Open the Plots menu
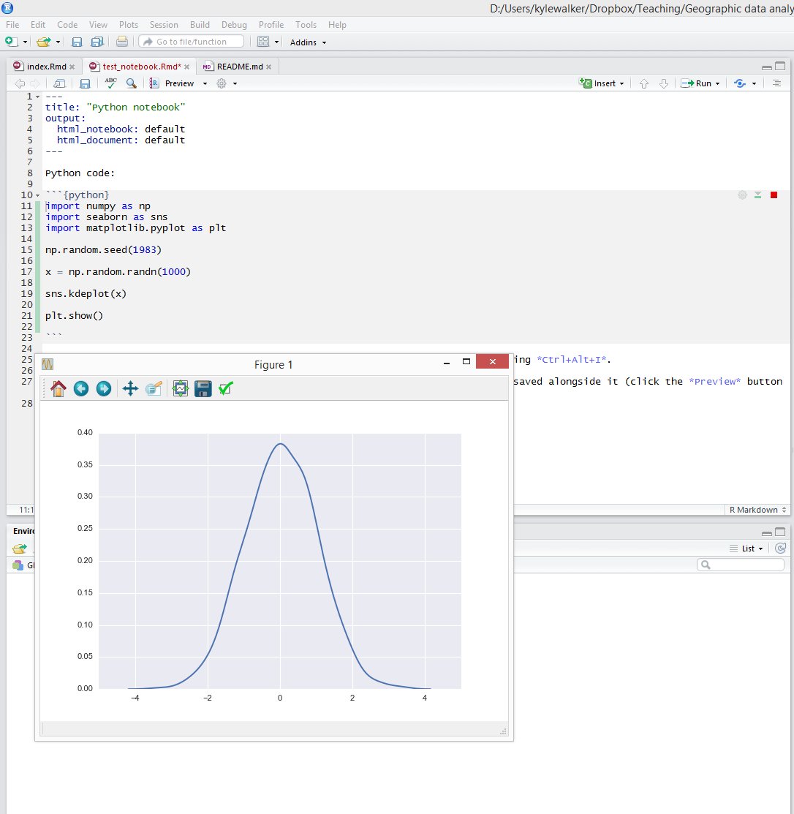 (129, 25)
